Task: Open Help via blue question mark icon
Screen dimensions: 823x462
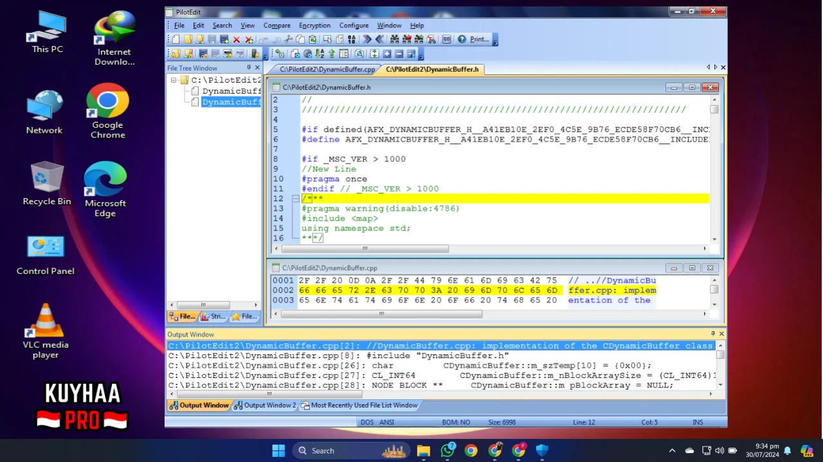Action: pyautogui.click(x=462, y=39)
